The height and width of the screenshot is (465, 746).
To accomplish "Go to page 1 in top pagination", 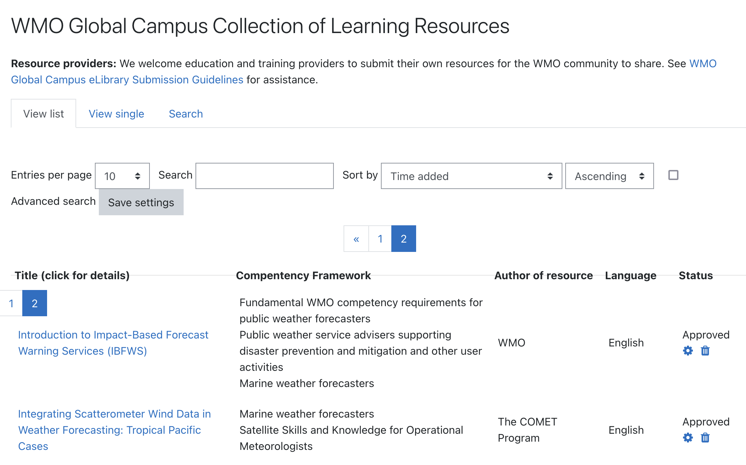I will (x=380, y=239).
